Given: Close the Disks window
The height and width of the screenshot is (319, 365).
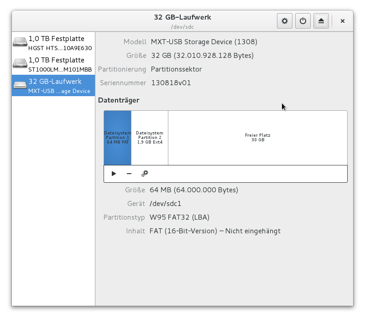Looking at the screenshot, I should 343,21.
